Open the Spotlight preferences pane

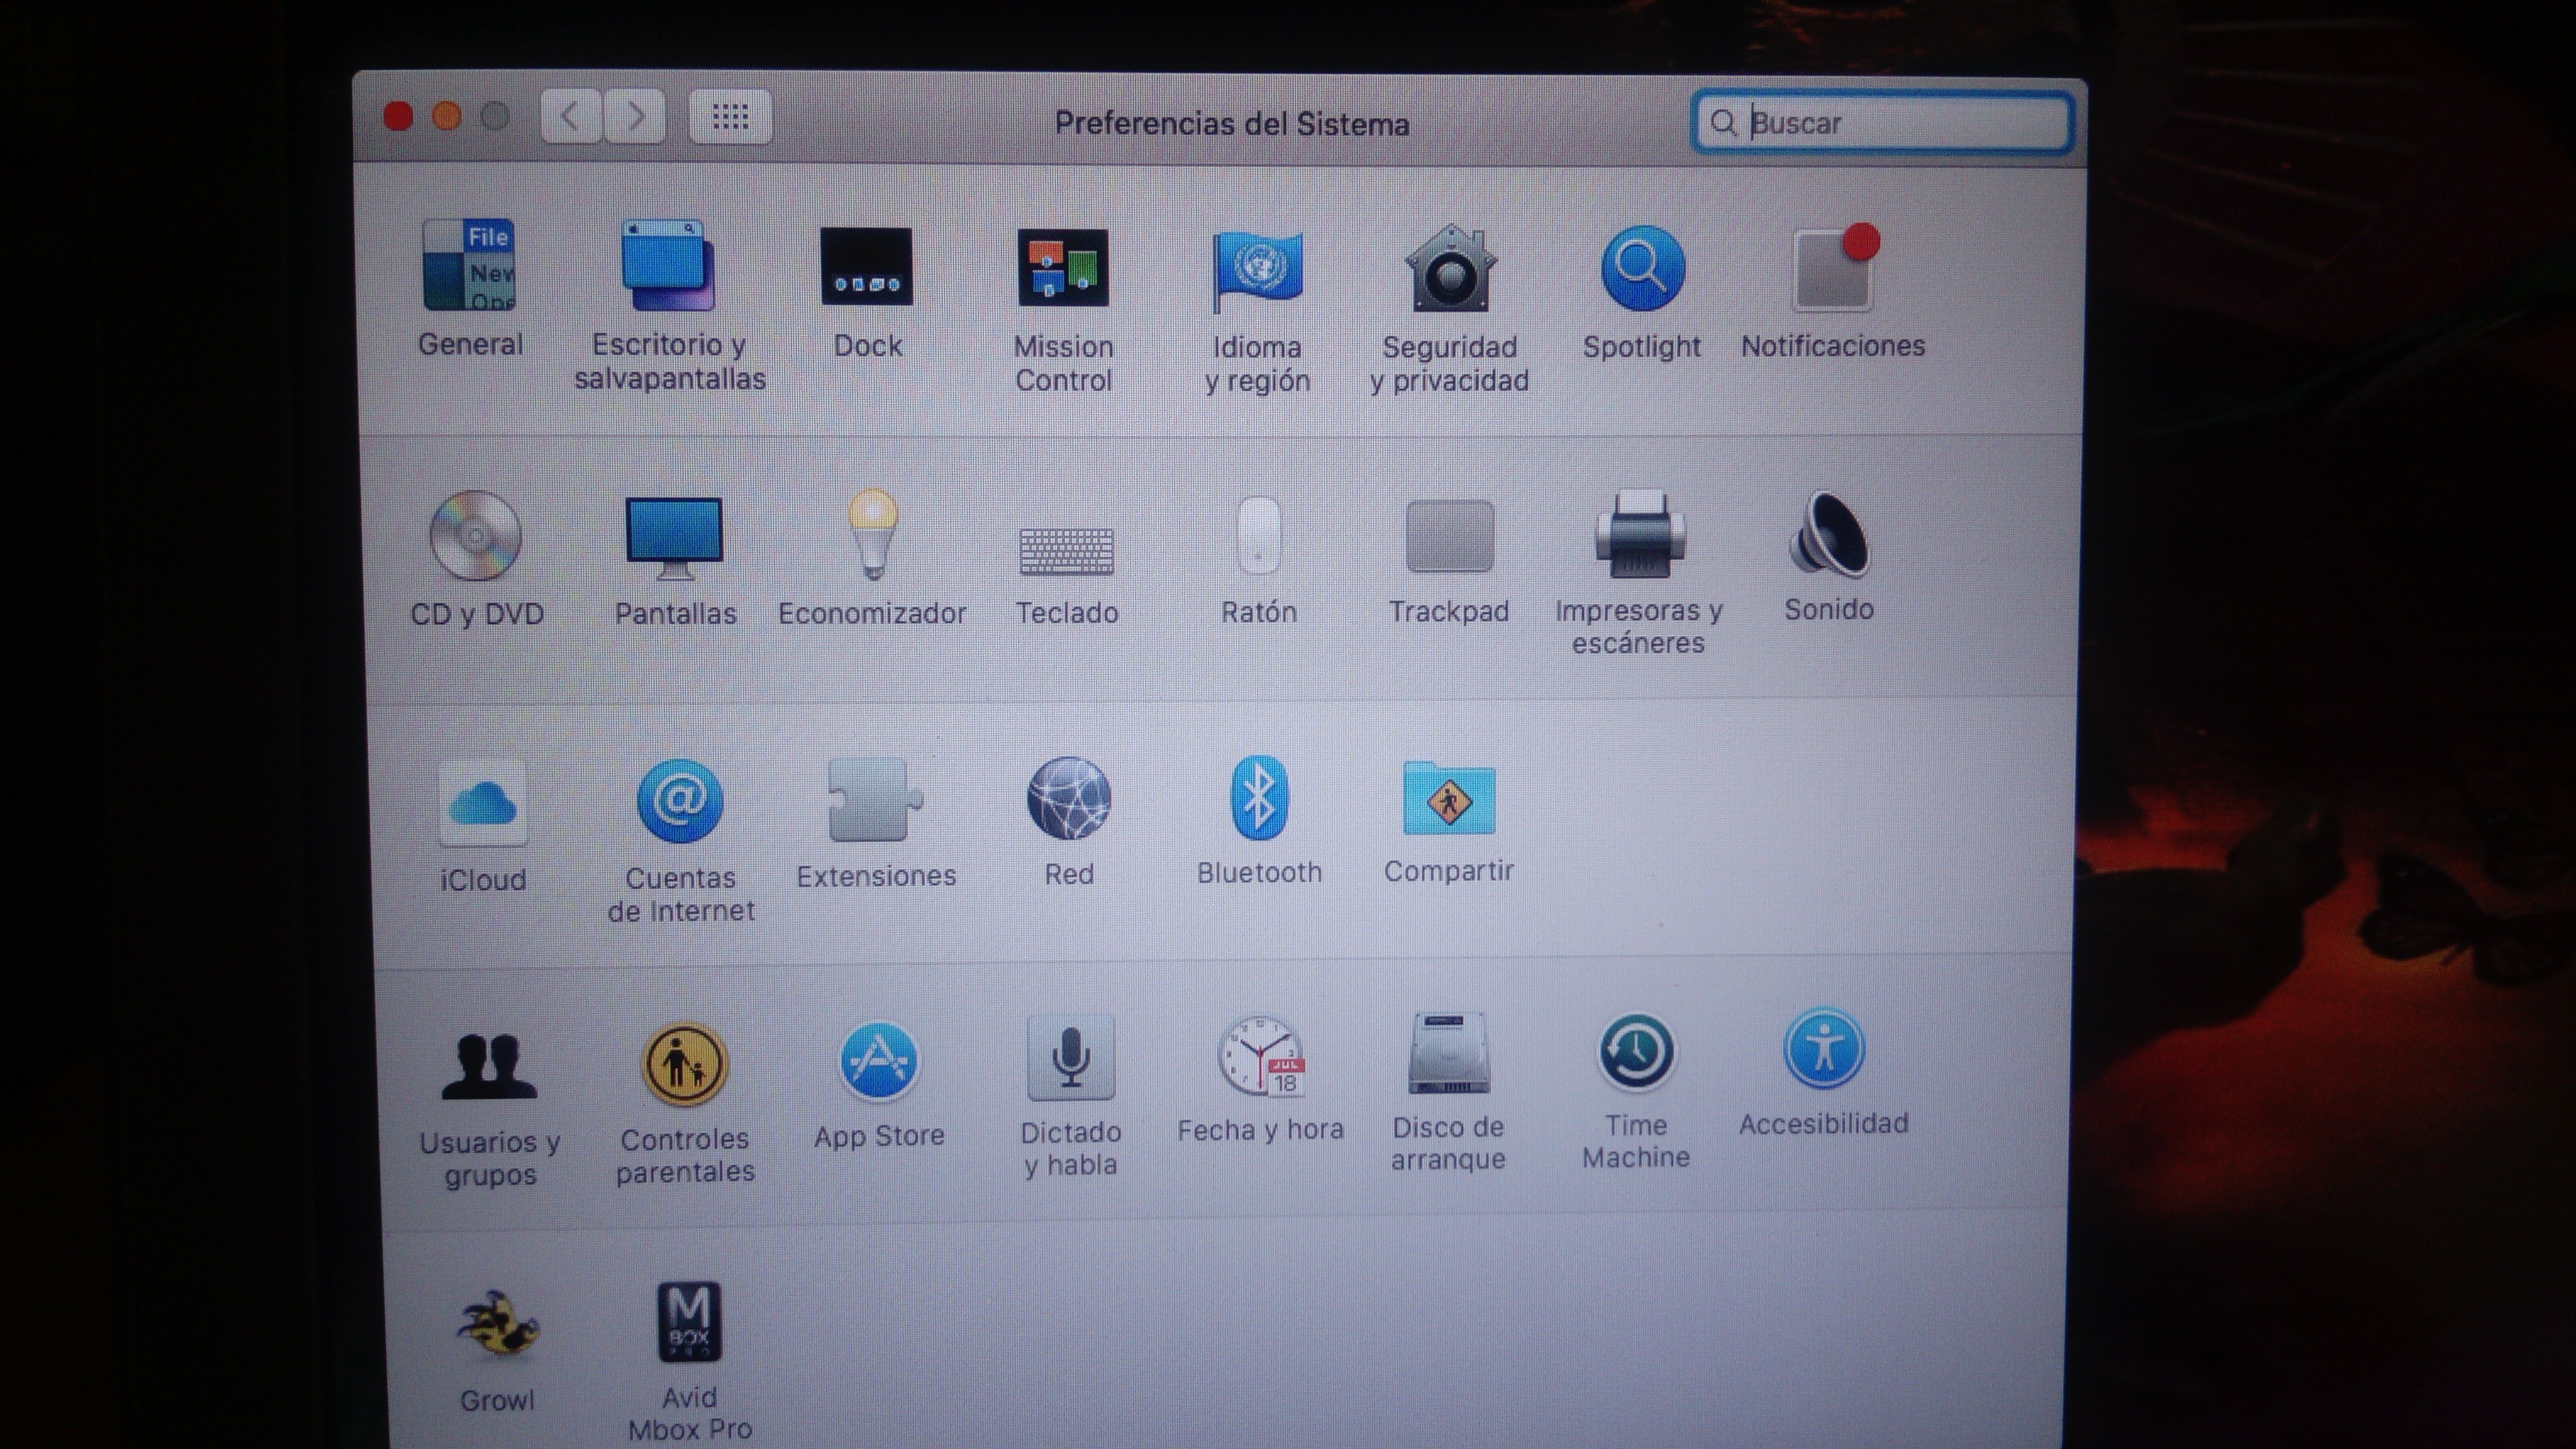[1642, 269]
